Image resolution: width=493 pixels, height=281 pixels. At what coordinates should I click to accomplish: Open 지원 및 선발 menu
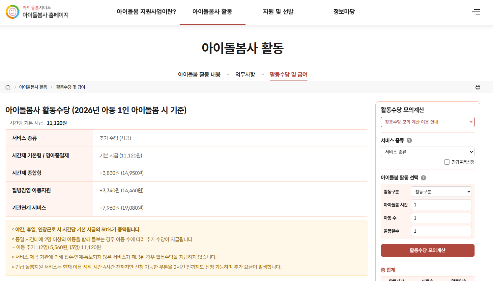pyautogui.click(x=278, y=12)
